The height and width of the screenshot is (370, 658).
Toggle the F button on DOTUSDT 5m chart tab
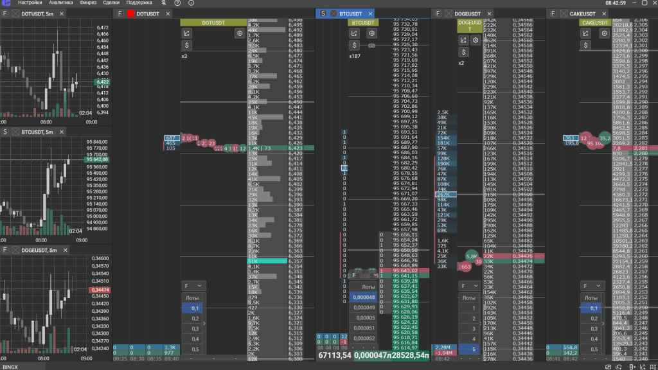click(x=4, y=13)
